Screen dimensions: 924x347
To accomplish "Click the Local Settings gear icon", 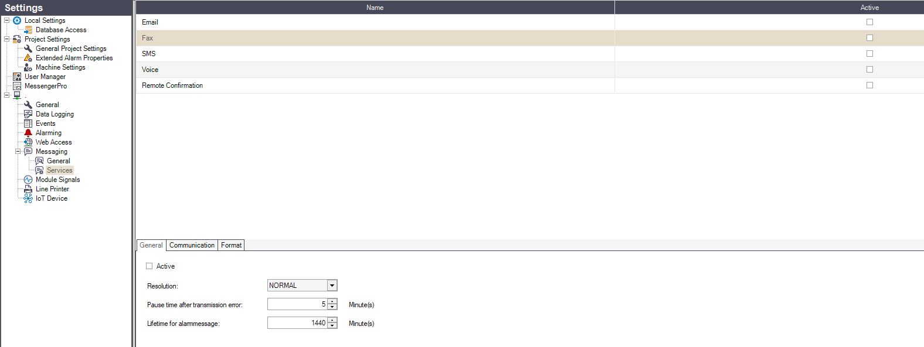I will pos(17,20).
